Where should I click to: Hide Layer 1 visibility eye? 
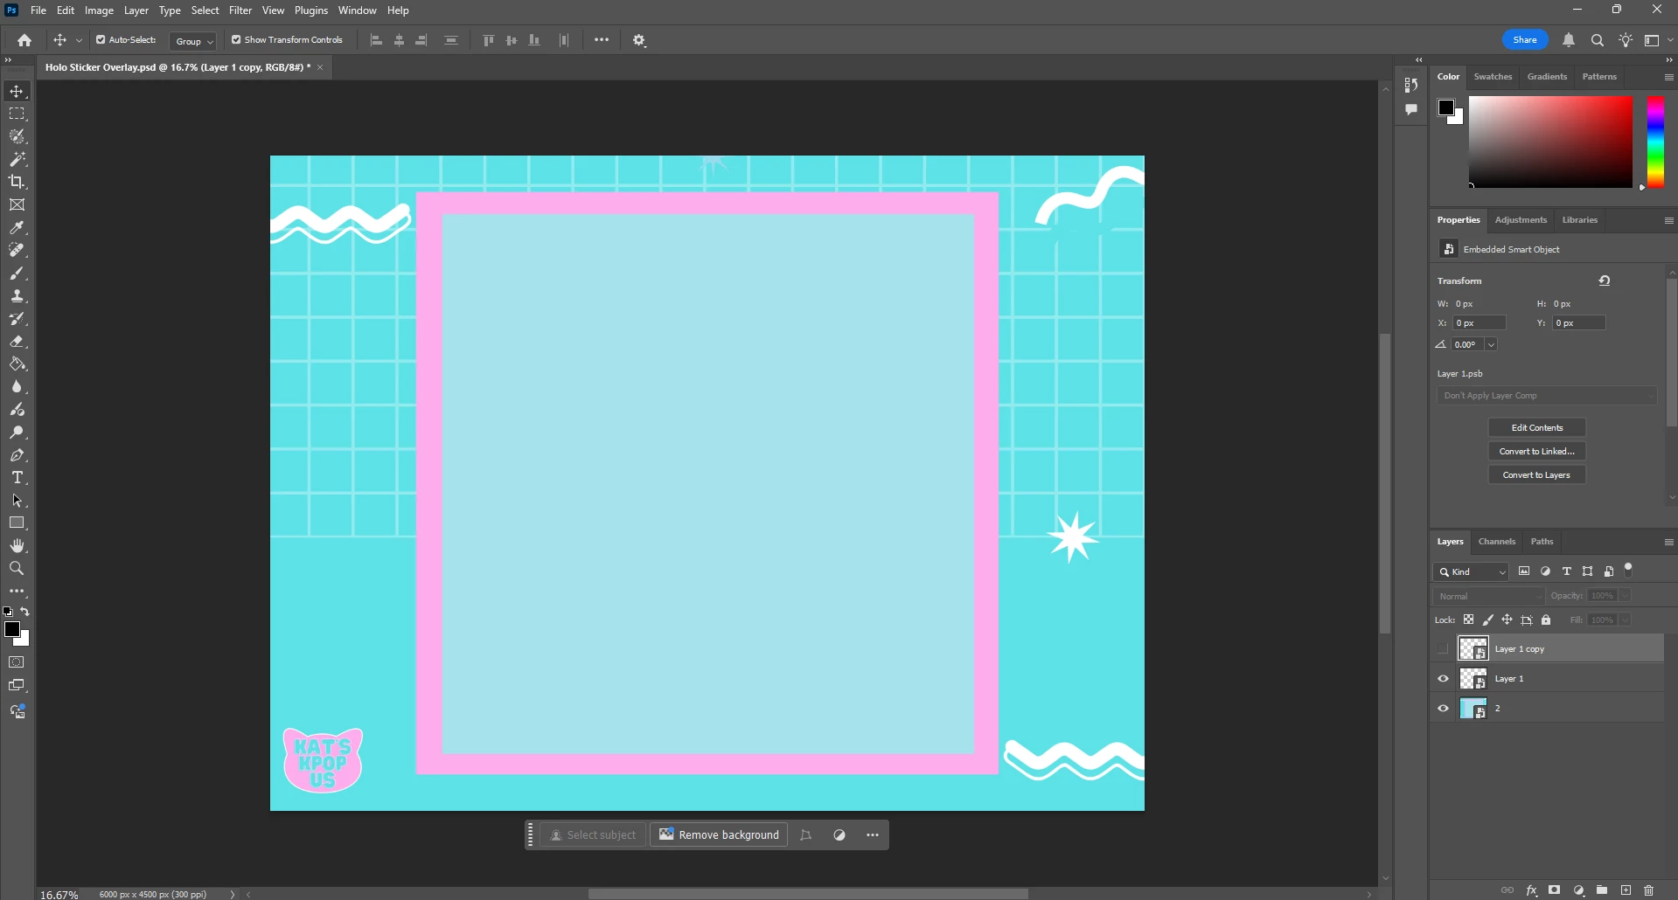(x=1443, y=679)
